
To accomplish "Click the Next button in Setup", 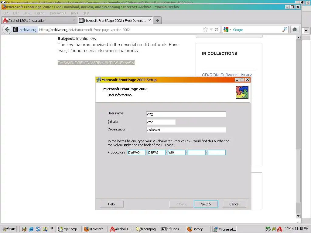I will click(206, 204).
